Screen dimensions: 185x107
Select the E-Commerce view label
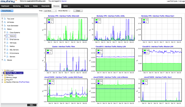click(14, 53)
